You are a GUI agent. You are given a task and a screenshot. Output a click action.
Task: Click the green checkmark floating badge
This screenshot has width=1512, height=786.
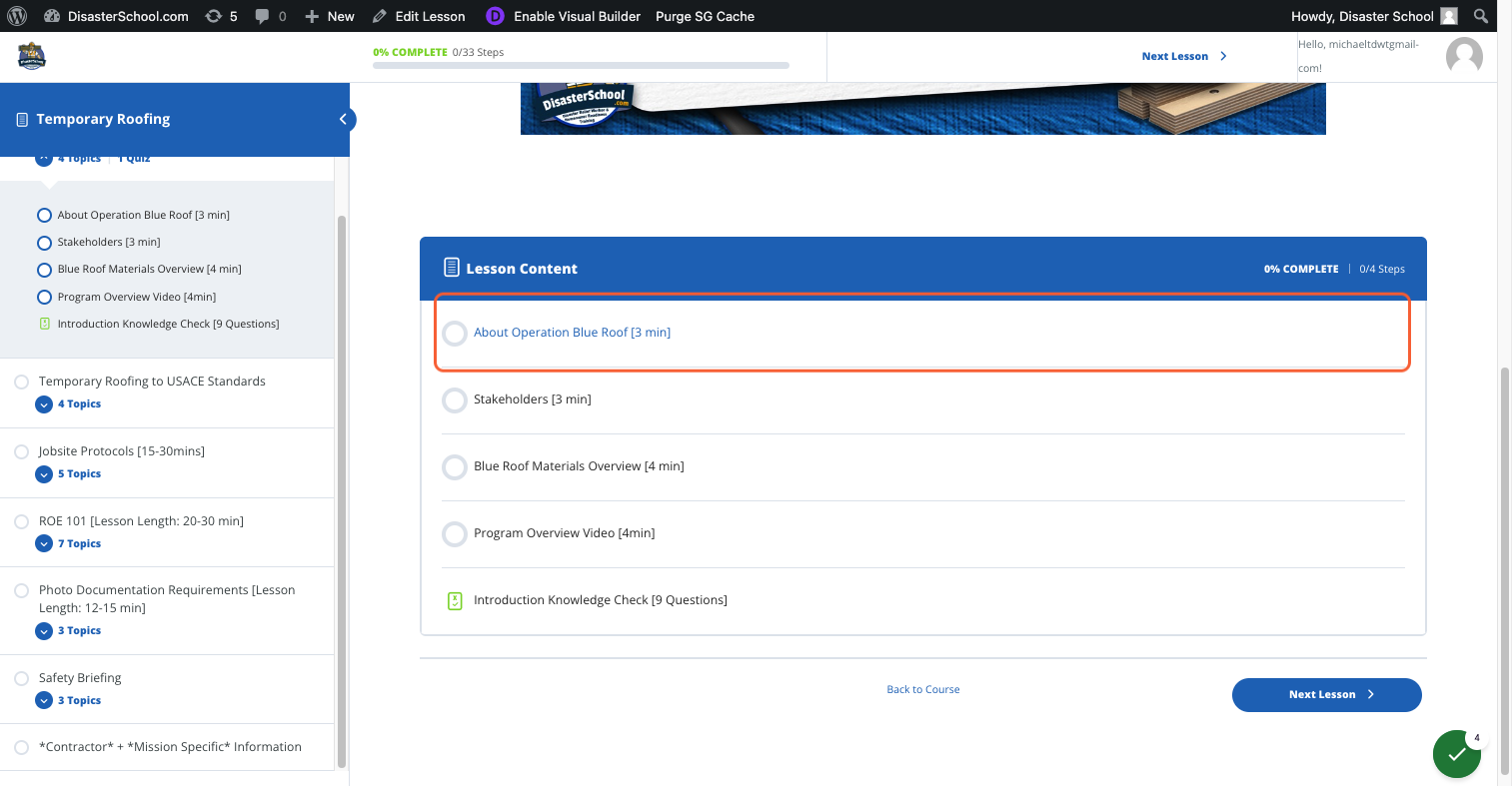pos(1456,754)
